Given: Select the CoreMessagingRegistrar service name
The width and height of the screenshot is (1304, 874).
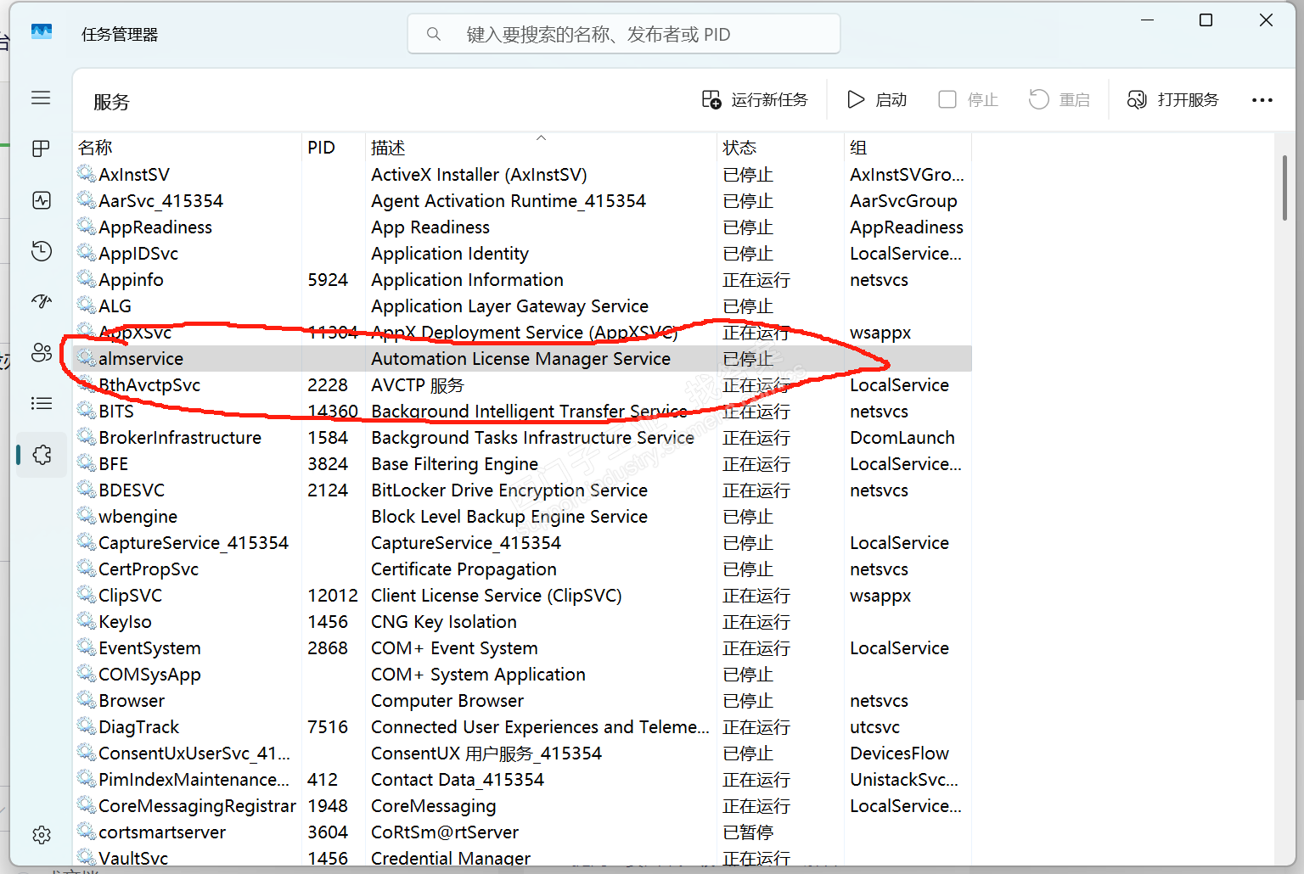Looking at the screenshot, I should [198, 806].
